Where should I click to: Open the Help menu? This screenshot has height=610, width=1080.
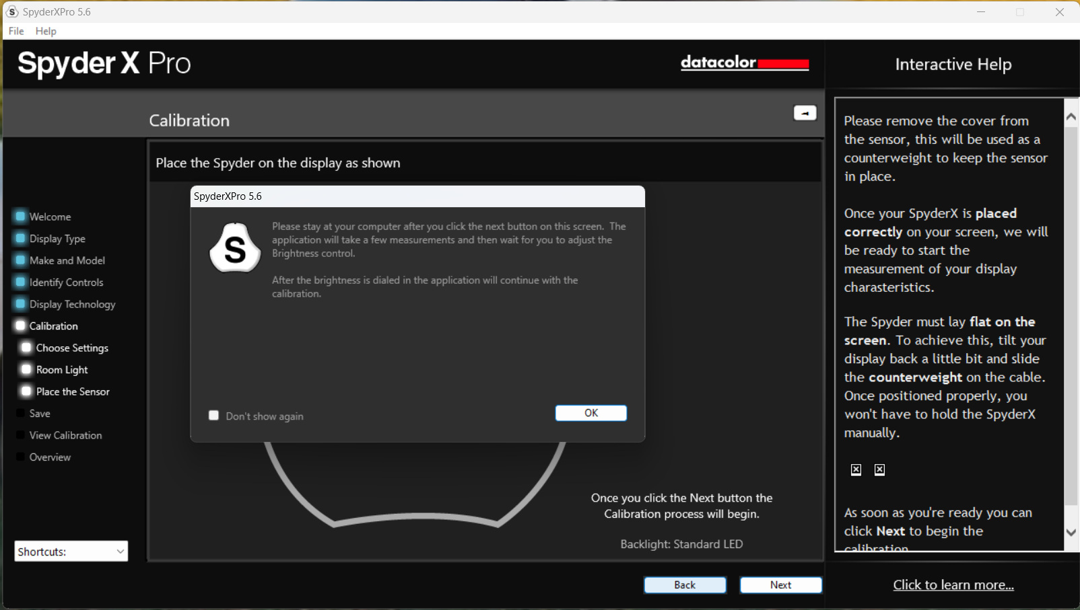click(x=46, y=31)
